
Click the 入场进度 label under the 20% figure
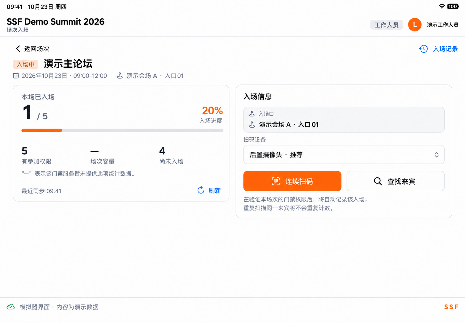coord(211,121)
